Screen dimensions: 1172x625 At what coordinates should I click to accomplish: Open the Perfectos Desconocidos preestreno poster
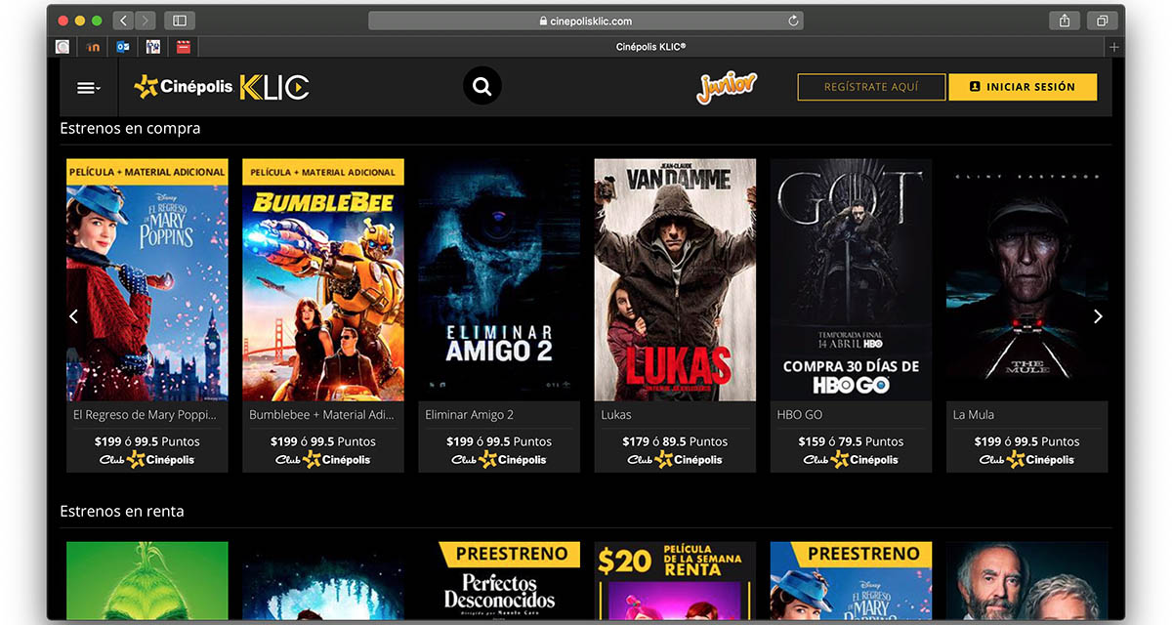499,582
